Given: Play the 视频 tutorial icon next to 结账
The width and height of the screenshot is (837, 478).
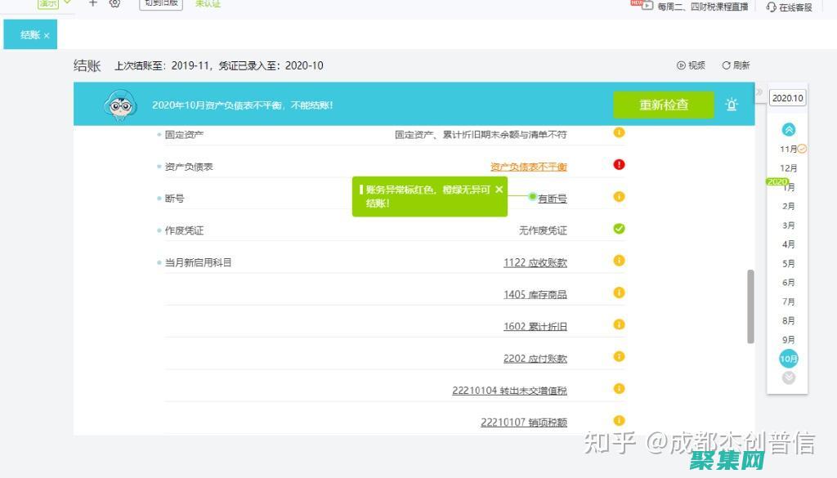Looking at the screenshot, I should (681, 65).
